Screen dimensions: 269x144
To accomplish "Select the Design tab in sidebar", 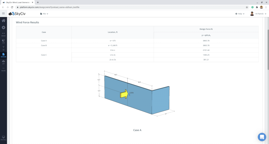I will [x=3, y=55].
